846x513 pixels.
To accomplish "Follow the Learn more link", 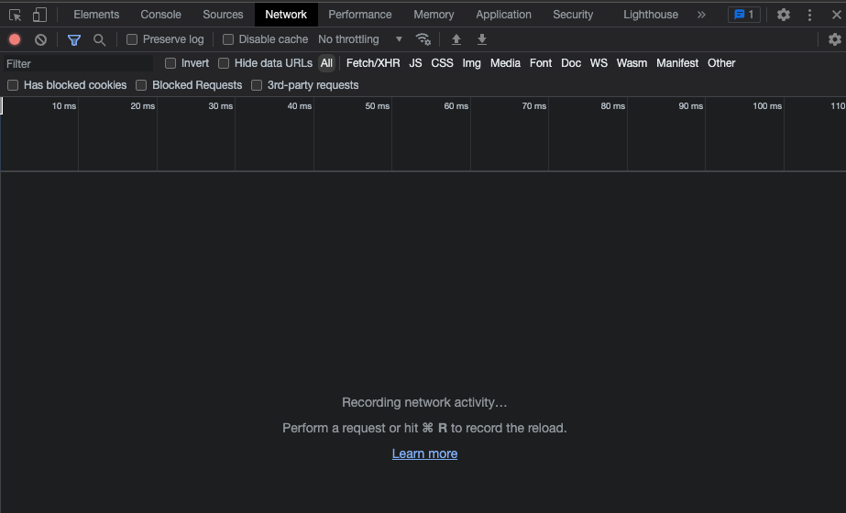I will pos(424,453).
